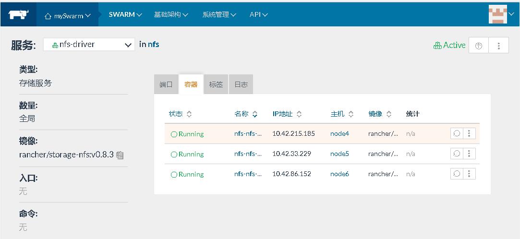This screenshot has height=239, width=520.
Task: Select IP address 10.42.86.152
Action: 292,174
